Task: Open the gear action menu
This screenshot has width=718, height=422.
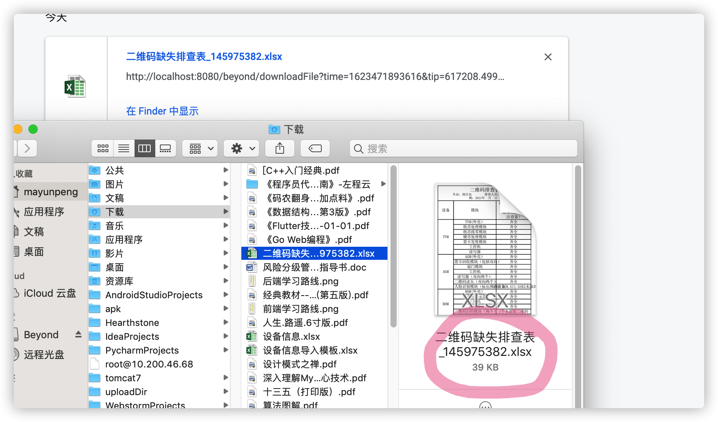Action: pyautogui.click(x=241, y=149)
